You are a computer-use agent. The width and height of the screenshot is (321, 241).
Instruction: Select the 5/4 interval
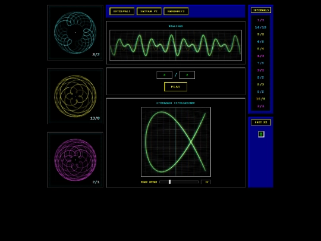coord(260,49)
